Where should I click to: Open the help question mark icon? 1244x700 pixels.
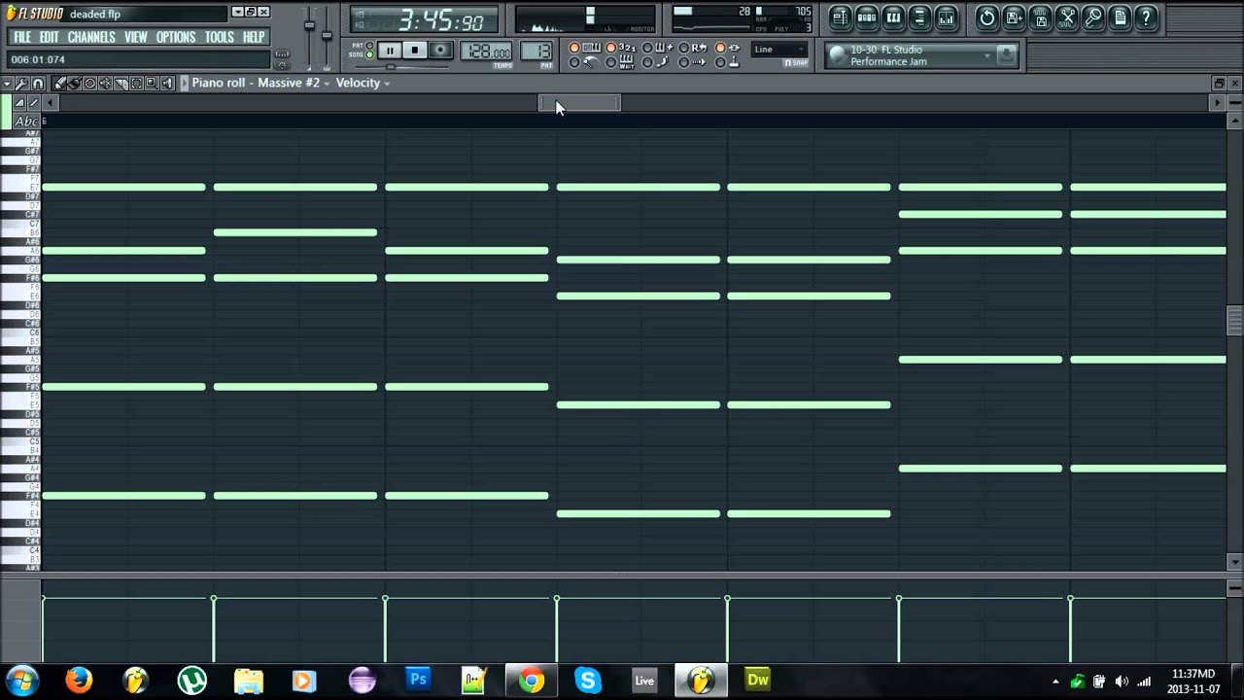click(1147, 17)
